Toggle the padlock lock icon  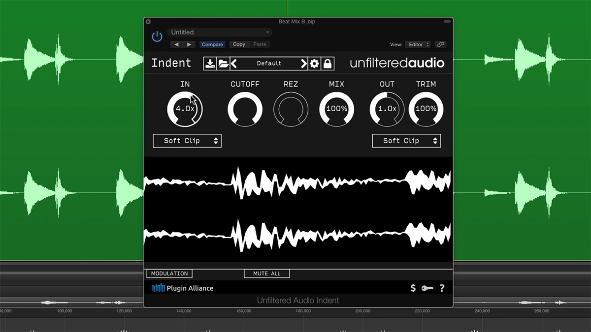click(x=328, y=63)
